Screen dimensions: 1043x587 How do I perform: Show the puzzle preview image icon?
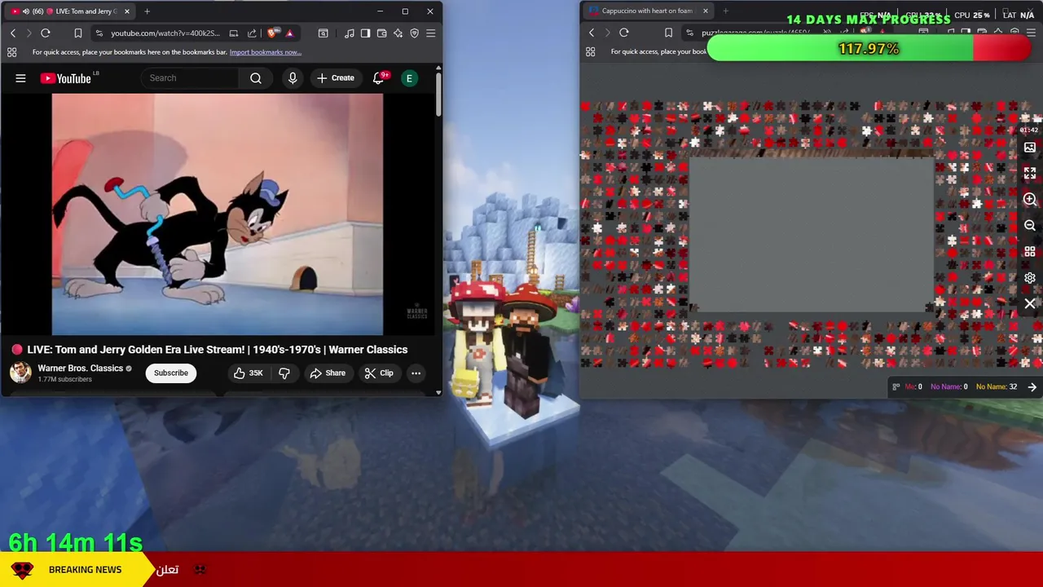pyautogui.click(x=1030, y=148)
